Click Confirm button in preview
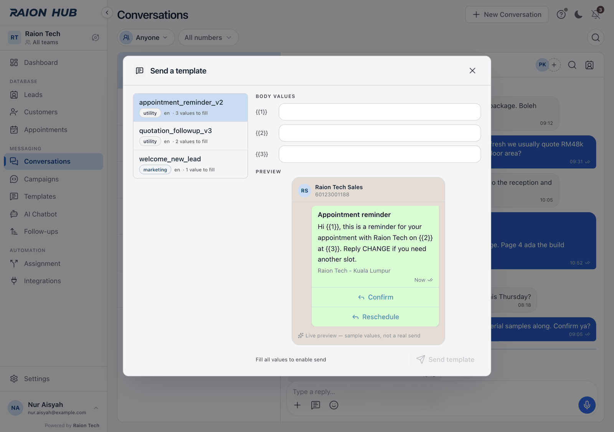Image resolution: width=614 pixels, height=432 pixels. (375, 297)
